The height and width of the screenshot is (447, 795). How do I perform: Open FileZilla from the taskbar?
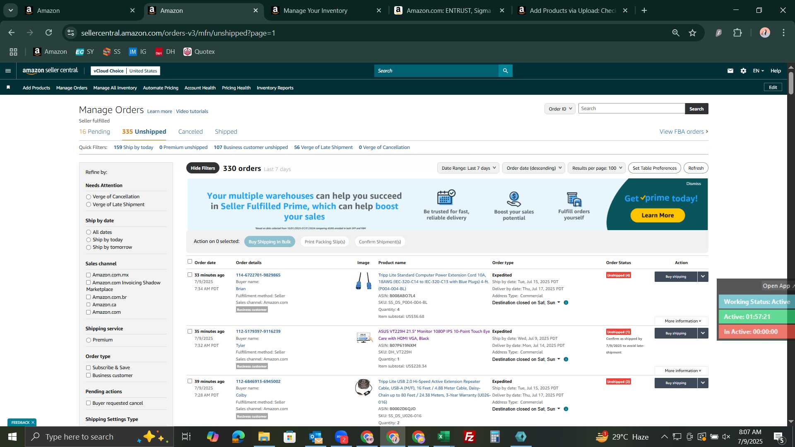tap(470, 437)
